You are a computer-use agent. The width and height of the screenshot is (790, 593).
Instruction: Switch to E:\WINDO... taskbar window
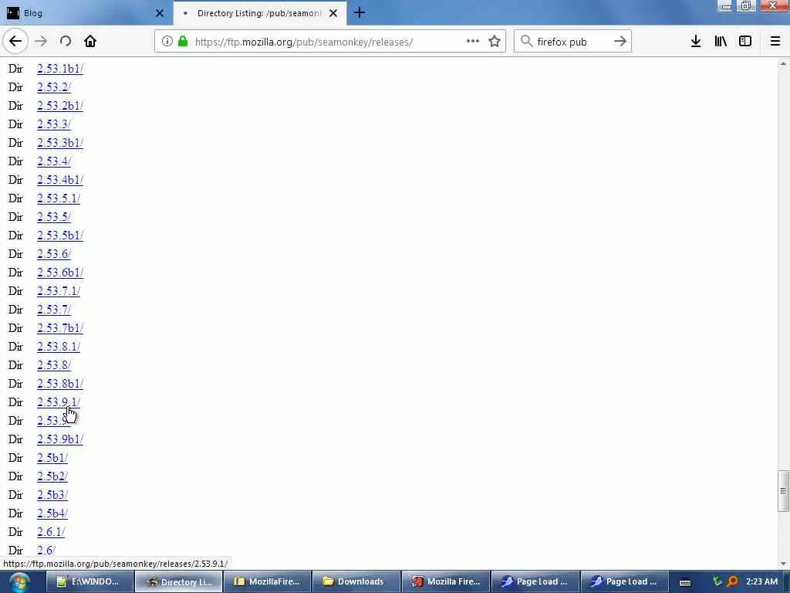89,582
